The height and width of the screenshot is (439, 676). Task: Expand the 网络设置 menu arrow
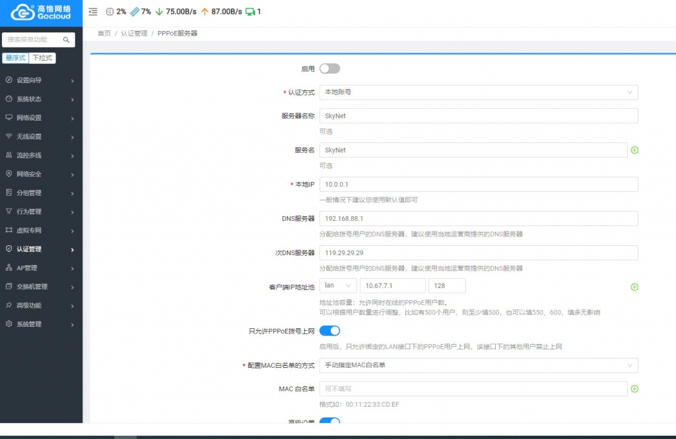(73, 118)
